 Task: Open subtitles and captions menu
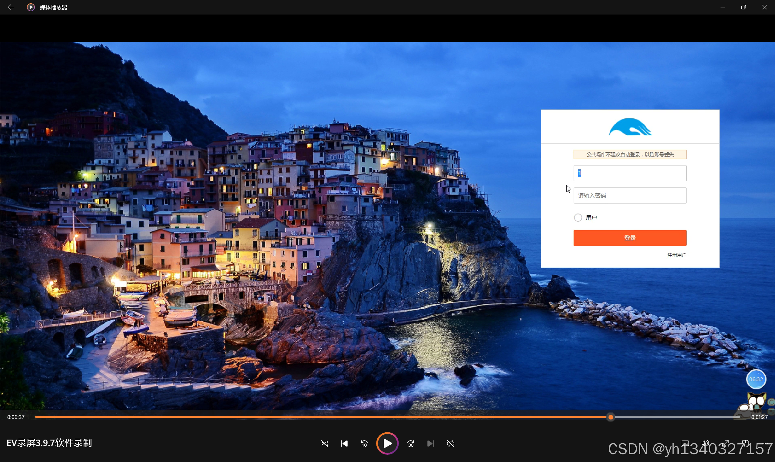coord(685,443)
